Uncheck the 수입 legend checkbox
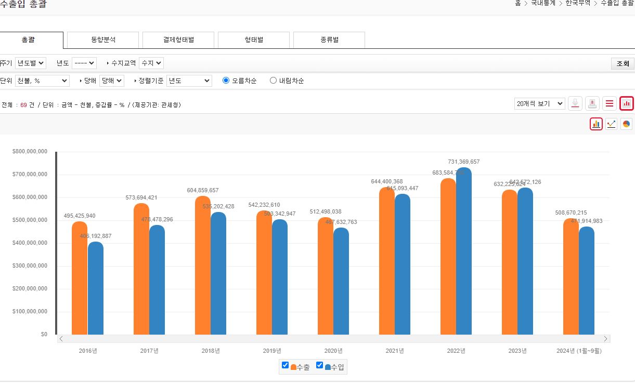The width and height of the screenshot is (635, 385). [319, 365]
